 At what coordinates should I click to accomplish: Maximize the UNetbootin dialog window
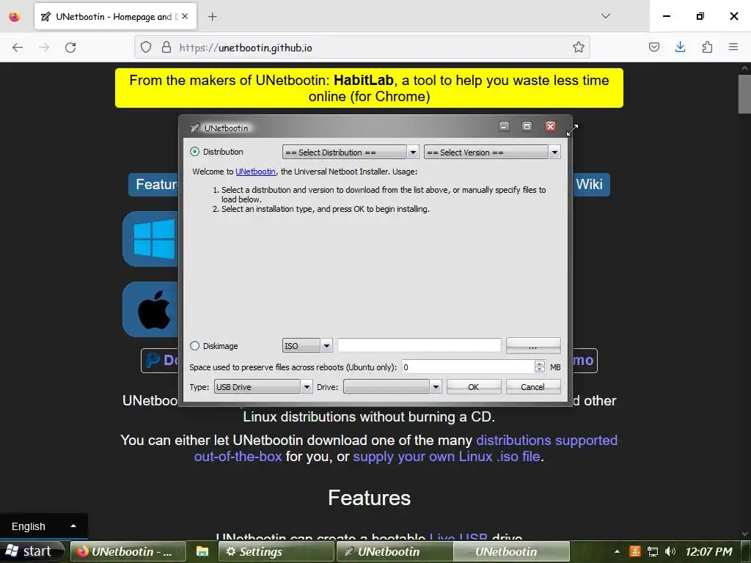[x=527, y=126]
